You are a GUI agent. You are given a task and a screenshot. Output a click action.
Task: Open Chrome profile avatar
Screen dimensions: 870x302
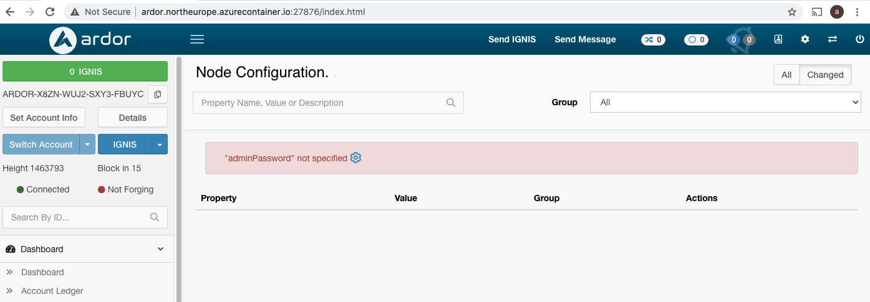(x=837, y=12)
